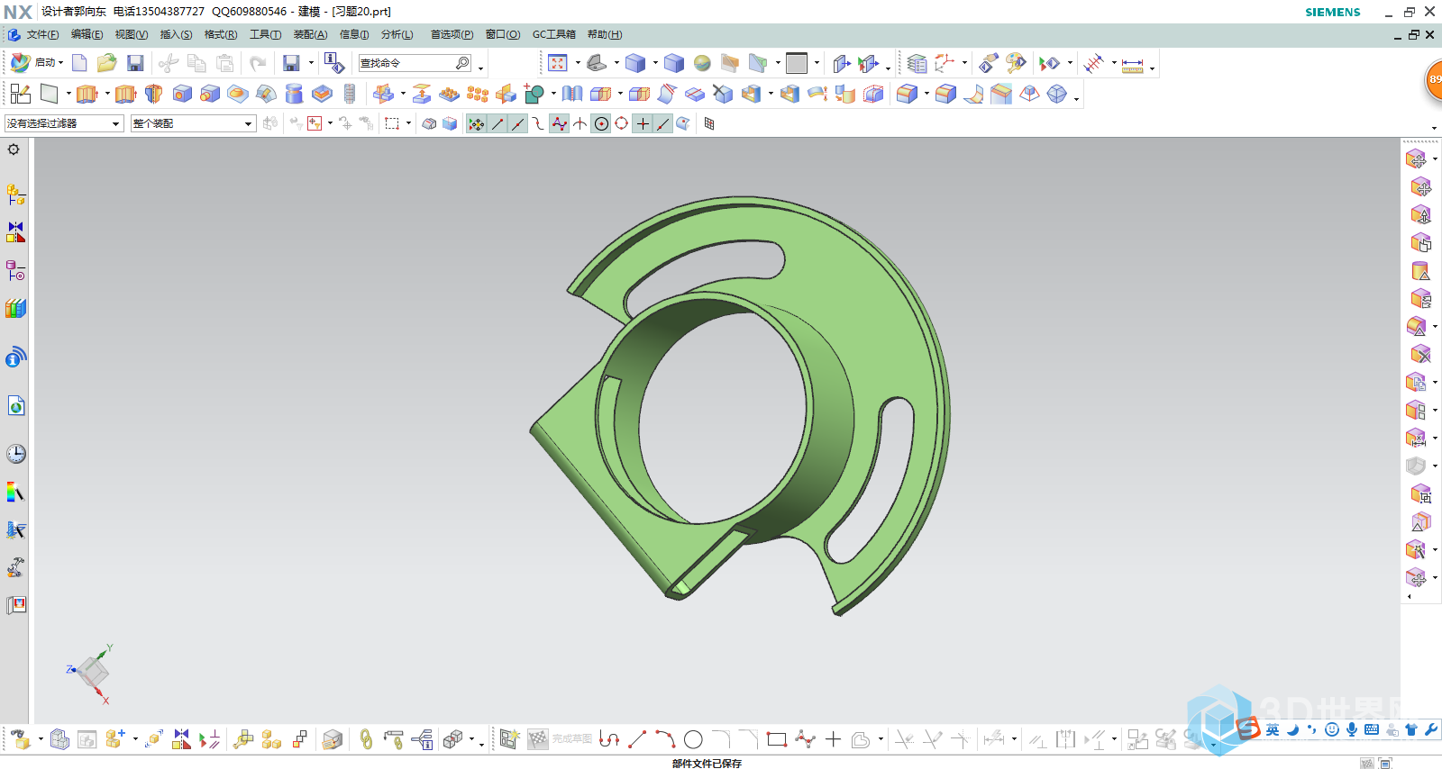Expand the Save dropdown arrow
The height and width of the screenshot is (769, 1442).
pos(311,63)
